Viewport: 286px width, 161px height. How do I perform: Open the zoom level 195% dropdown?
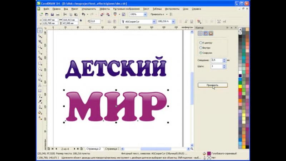tap(145, 14)
